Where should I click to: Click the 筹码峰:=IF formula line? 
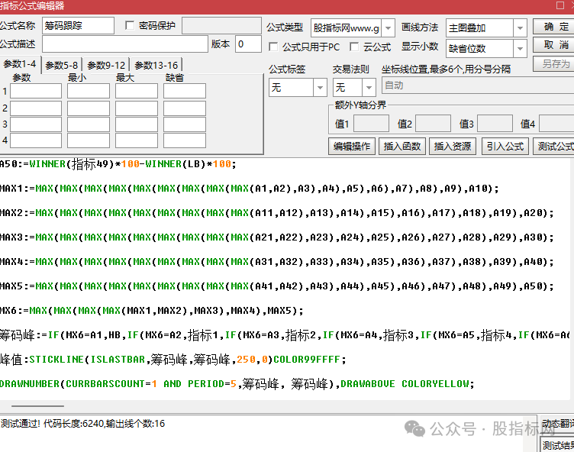tap(285, 334)
